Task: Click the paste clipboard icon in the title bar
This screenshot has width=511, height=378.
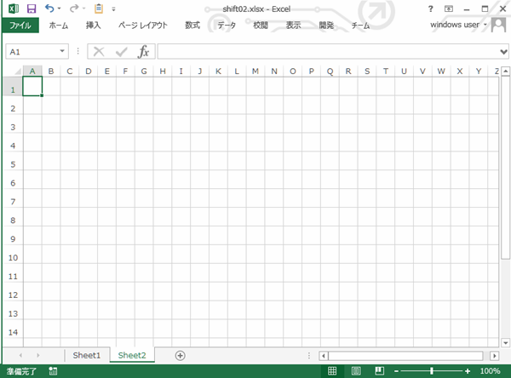Action: 100,9
